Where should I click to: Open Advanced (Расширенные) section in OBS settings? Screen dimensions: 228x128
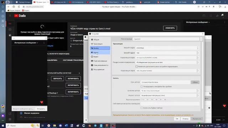point(100,70)
